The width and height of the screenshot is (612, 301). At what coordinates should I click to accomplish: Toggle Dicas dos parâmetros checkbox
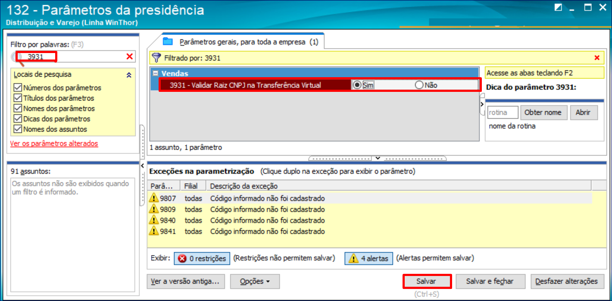[18, 119]
